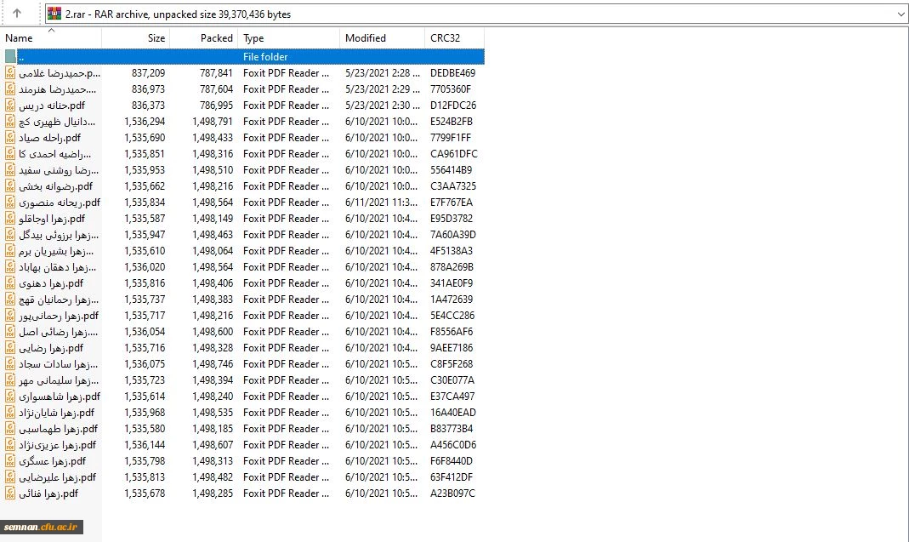Screen dimensions: 909x542
Task: Click the up one level arrow button
Action: [17, 14]
